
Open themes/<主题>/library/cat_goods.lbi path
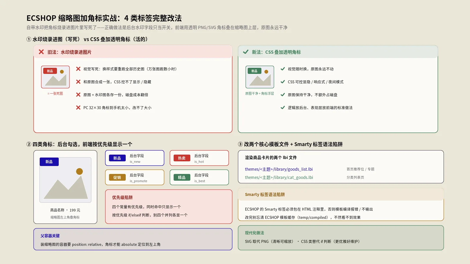(x=279, y=177)
